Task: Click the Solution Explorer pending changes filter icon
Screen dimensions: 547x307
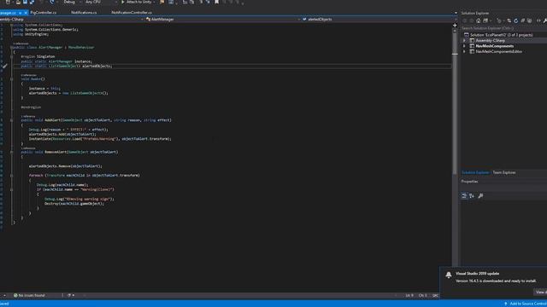Action: coord(499,20)
